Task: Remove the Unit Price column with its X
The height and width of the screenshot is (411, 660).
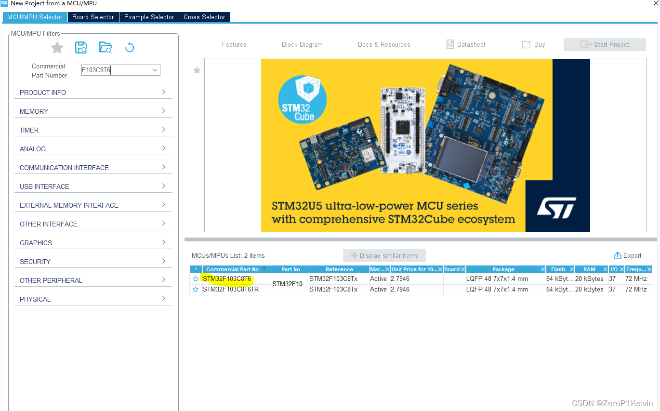Action: click(x=440, y=269)
